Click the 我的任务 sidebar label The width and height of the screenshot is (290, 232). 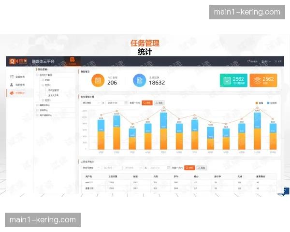(x=20, y=85)
